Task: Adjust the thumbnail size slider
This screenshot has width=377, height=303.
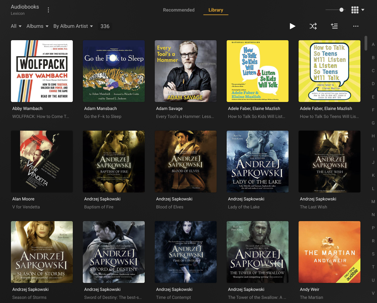Action: coord(341,10)
